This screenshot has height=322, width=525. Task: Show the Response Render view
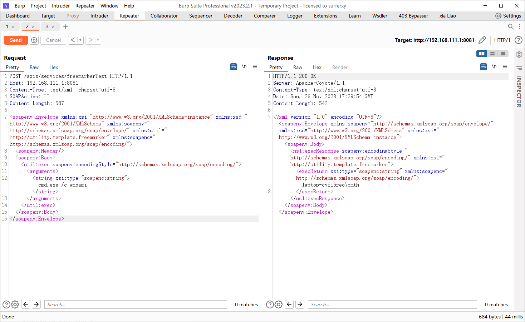click(340, 67)
